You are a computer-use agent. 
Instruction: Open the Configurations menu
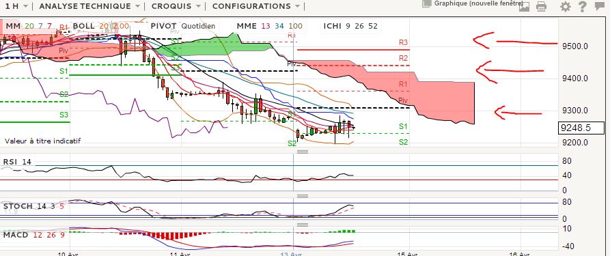tap(256, 6)
